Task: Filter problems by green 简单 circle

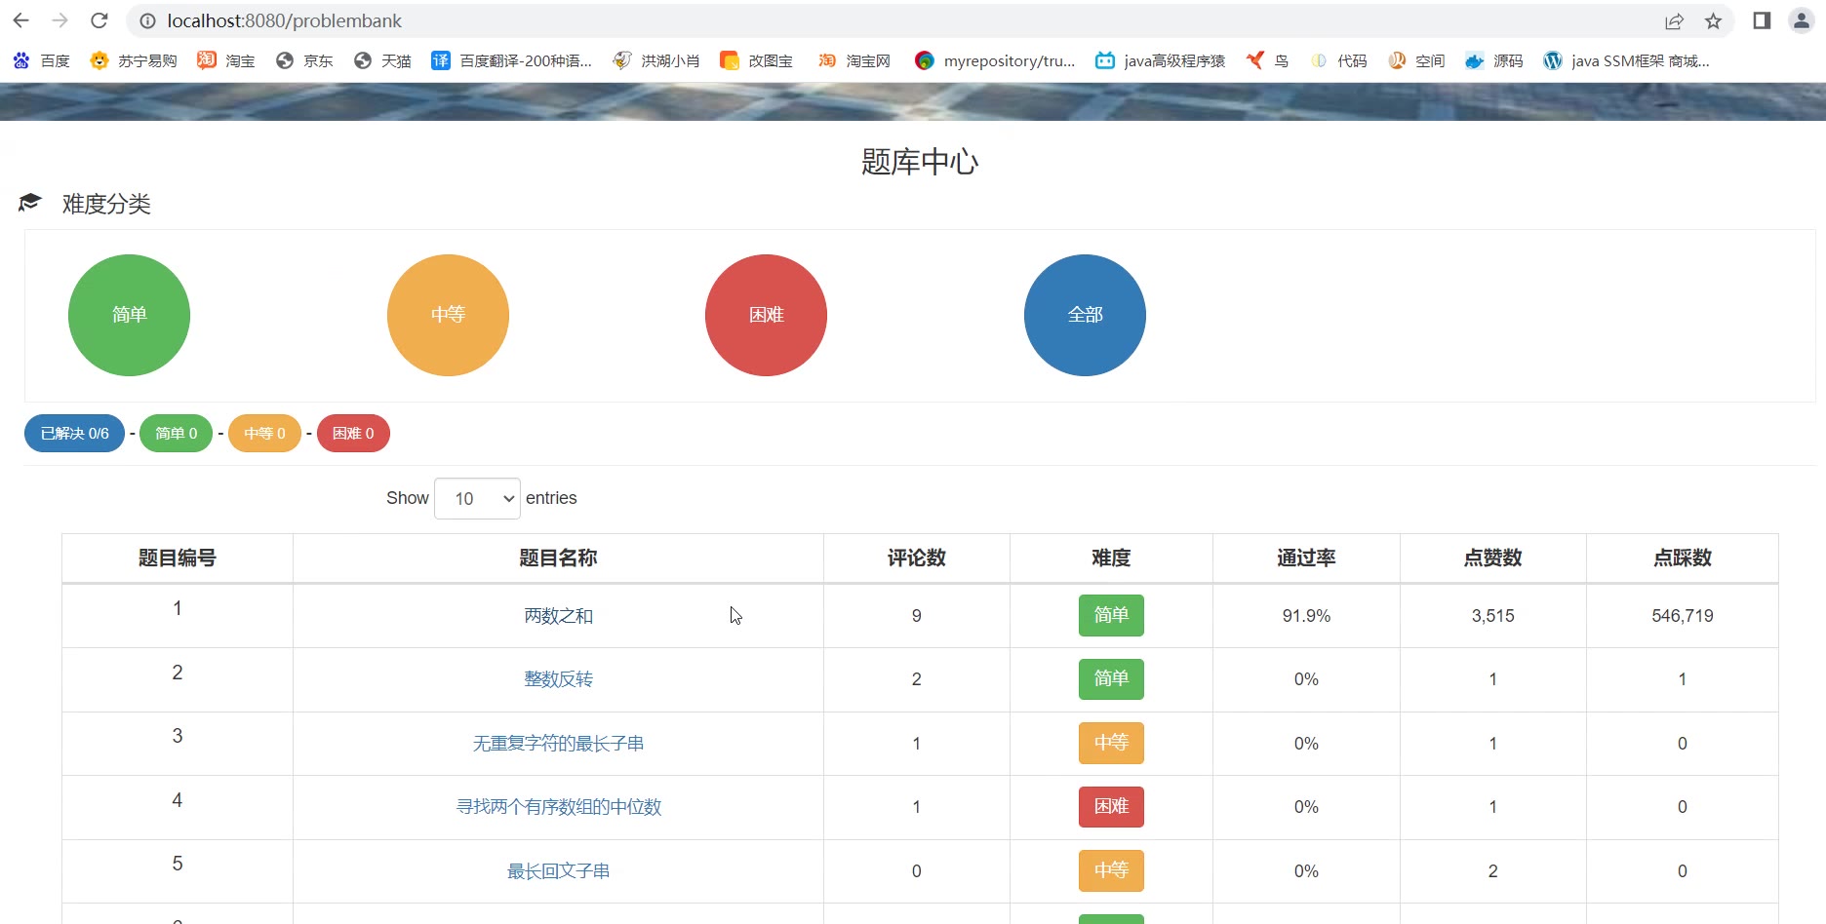Action: [129, 315]
